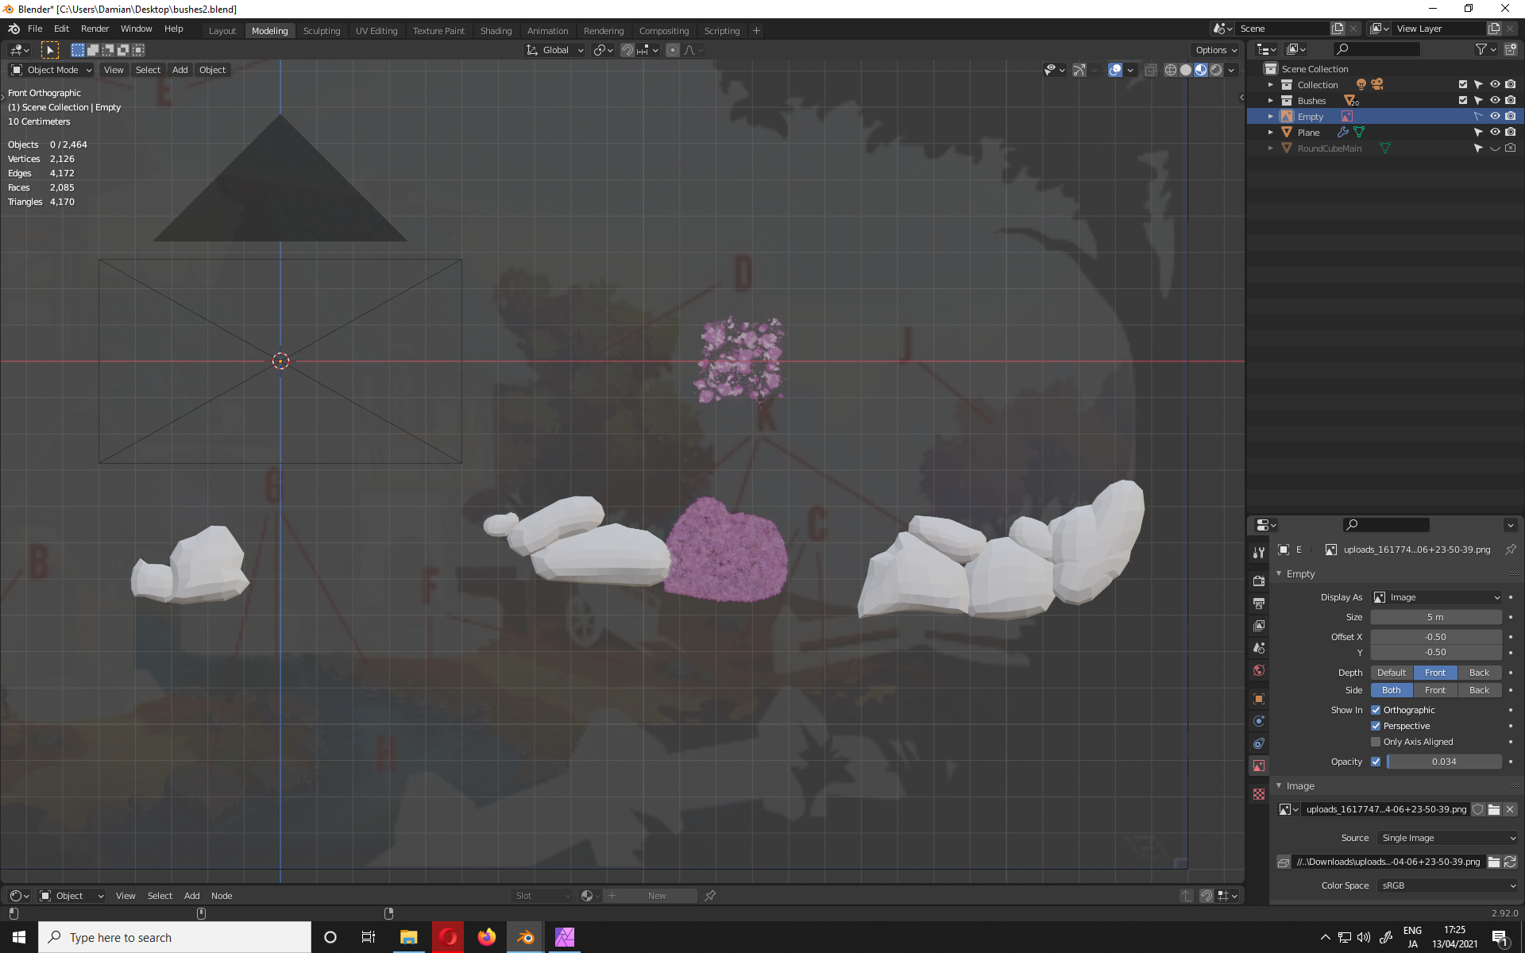Switch to the Shading workspace tab
Image resolution: width=1525 pixels, height=953 pixels.
coord(496,31)
